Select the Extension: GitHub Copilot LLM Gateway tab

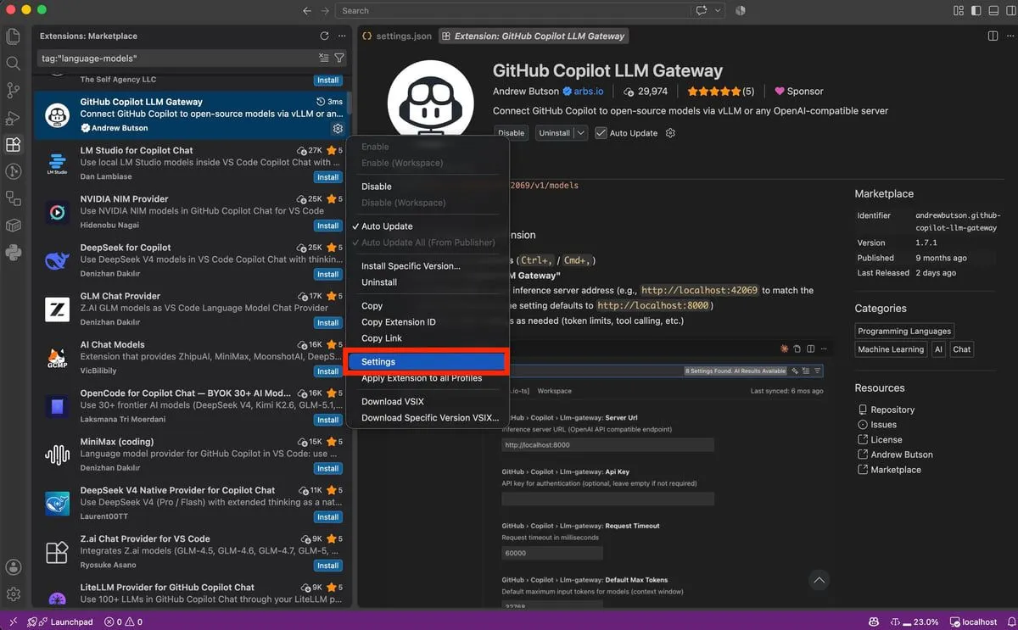click(x=533, y=36)
